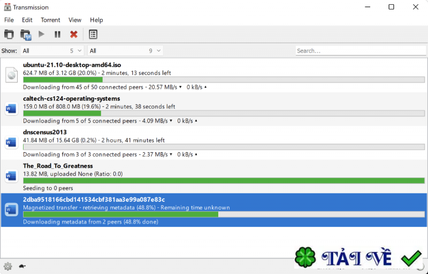
Task: Click the magnet metadata progress bar
Action: 224,214
